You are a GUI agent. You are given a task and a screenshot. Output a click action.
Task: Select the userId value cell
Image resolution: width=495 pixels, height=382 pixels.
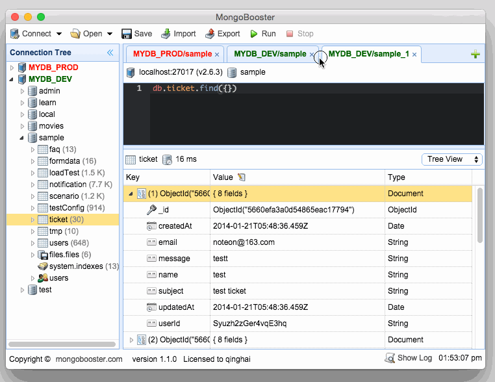[x=298, y=324]
